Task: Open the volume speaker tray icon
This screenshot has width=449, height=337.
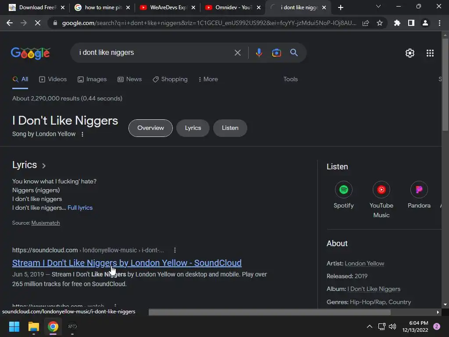Action: tap(392, 326)
